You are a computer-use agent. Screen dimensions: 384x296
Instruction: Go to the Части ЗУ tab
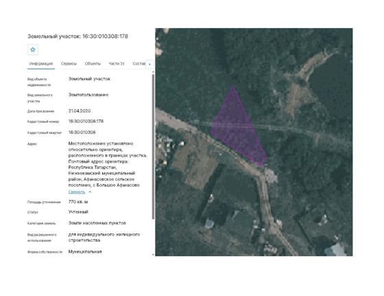point(117,64)
